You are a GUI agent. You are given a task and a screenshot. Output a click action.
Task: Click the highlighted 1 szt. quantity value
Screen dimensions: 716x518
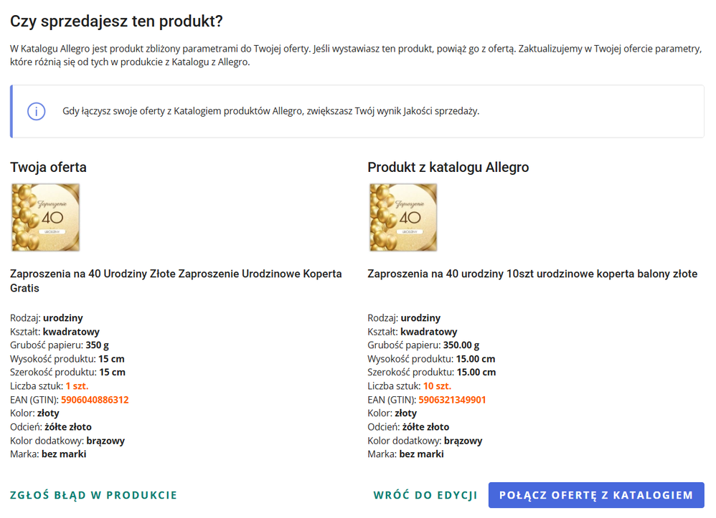coord(77,386)
